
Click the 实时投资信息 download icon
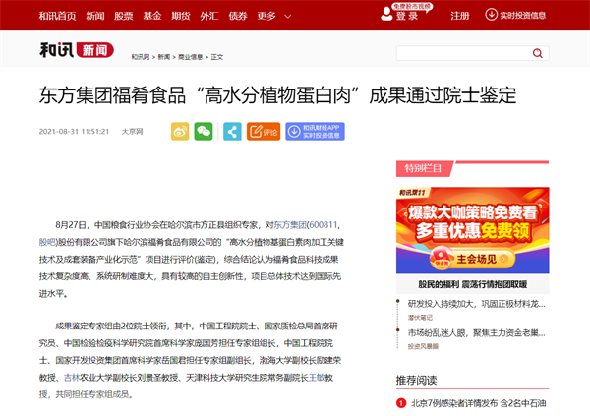click(491, 15)
